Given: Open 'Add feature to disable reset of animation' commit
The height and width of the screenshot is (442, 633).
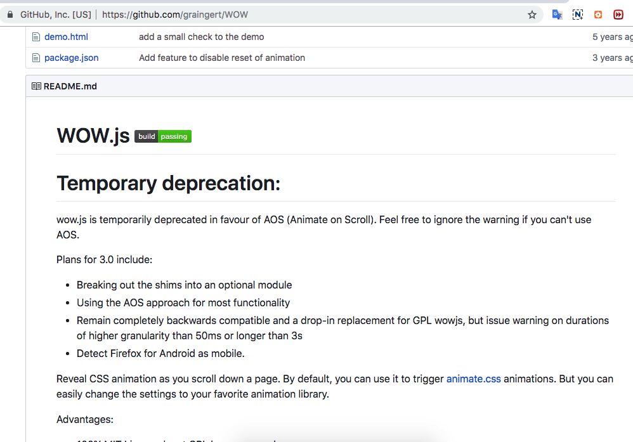Looking at the screenshot, I should pos(222,58).
